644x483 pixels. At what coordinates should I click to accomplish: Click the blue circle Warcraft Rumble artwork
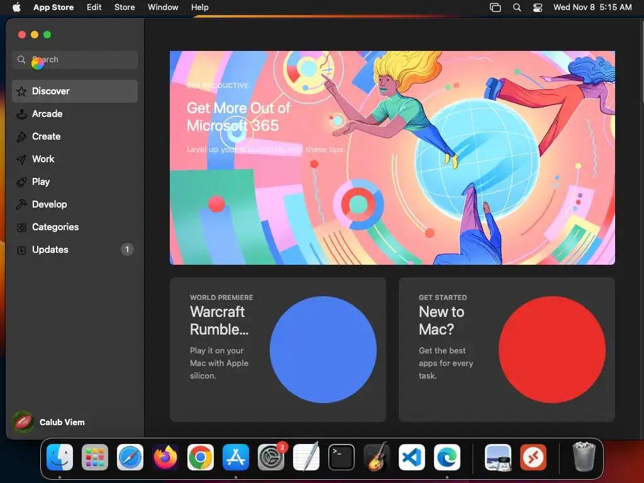point(323,350)
